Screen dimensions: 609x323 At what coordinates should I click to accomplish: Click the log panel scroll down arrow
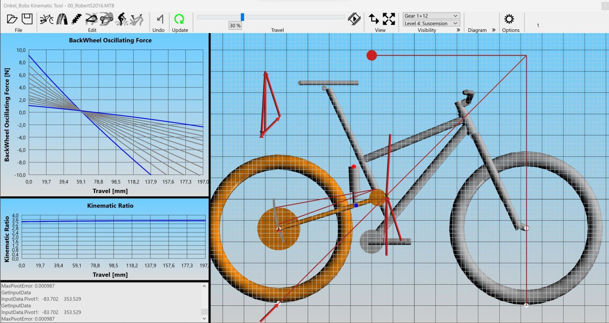tap(204, 318)
